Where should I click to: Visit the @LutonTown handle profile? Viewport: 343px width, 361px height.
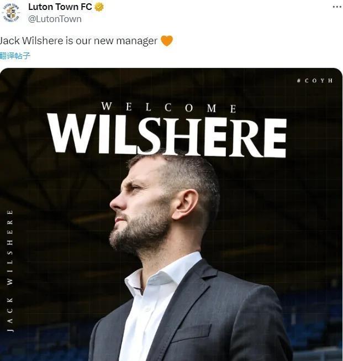click(x=55, y=19)
